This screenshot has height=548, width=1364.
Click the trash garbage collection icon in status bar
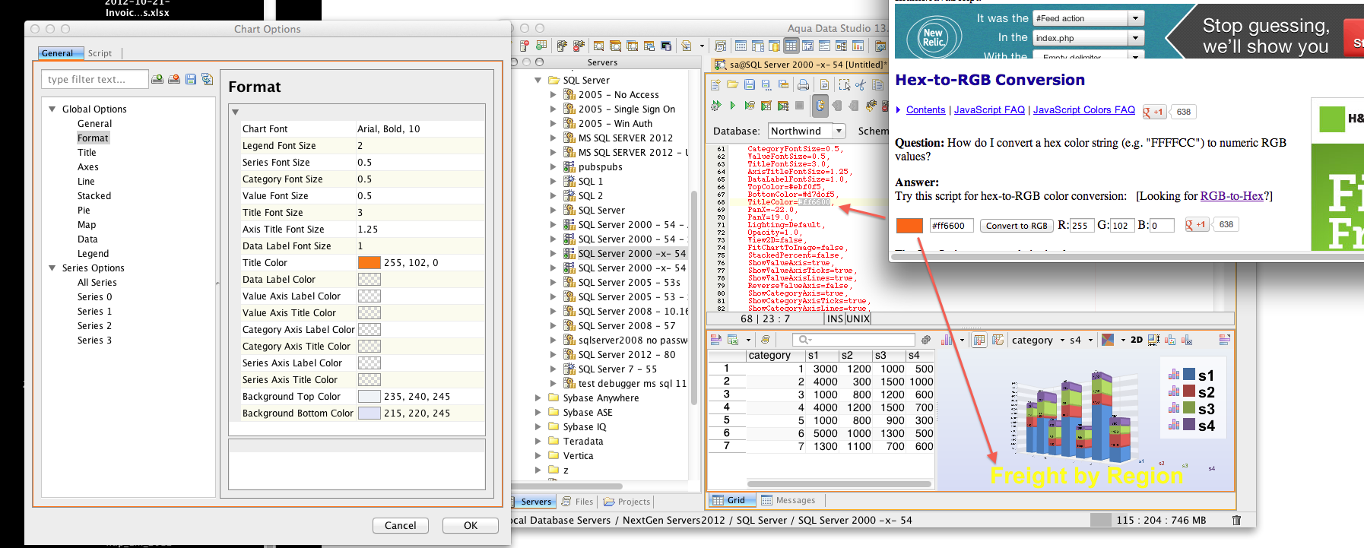[1236, 520]
